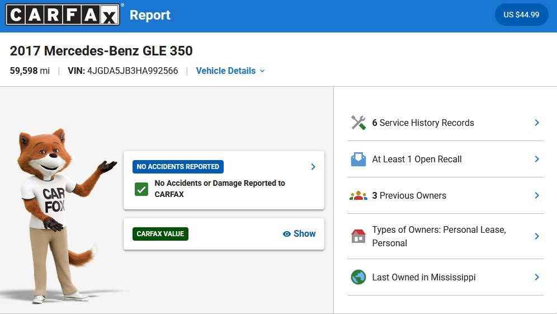
Task: Open Last Owned in Mississippi link
Action: pyautogui.click(x=445, y=277)
